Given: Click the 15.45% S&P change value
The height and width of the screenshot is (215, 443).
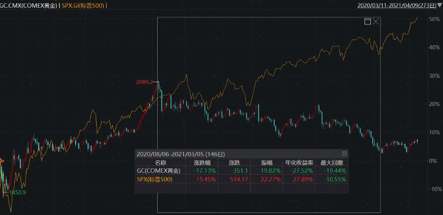Looking at the screenshot, I should tap(206, 179).
